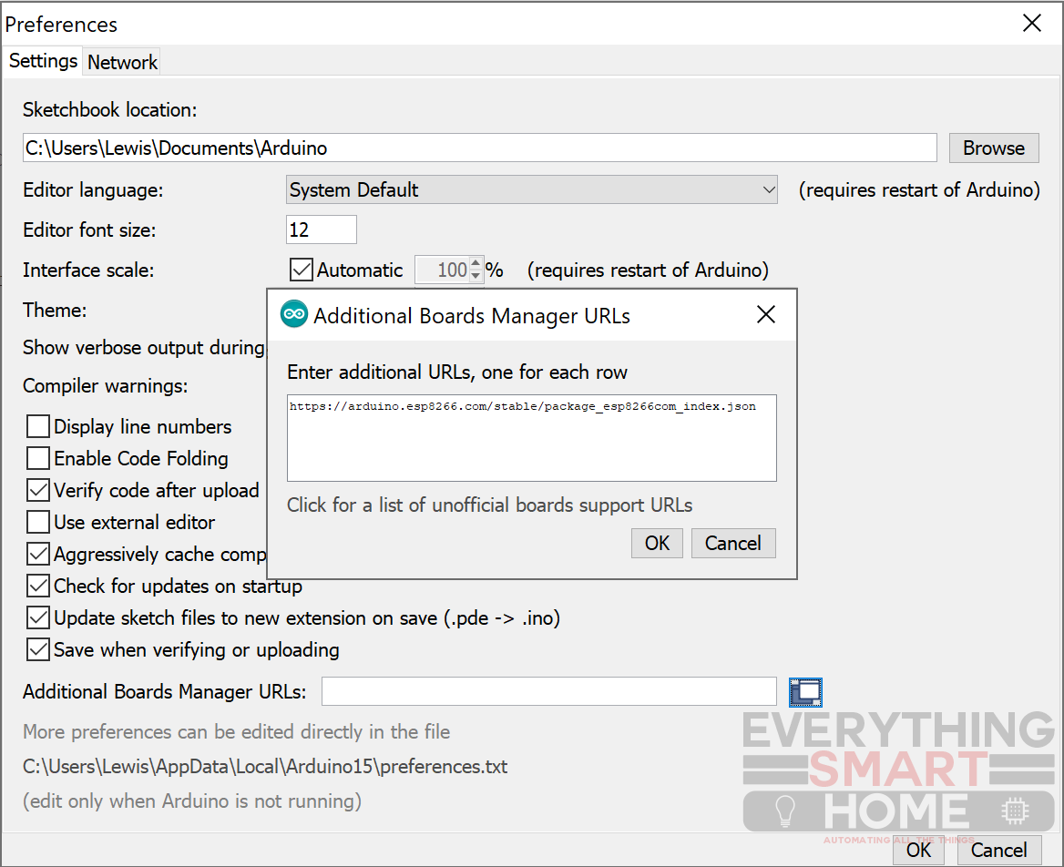
Task: Click the URL text area in dialog
Action: 531,438
